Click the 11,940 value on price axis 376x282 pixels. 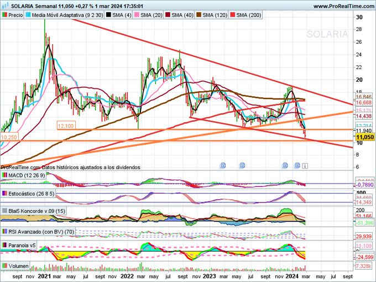point(363,130)
